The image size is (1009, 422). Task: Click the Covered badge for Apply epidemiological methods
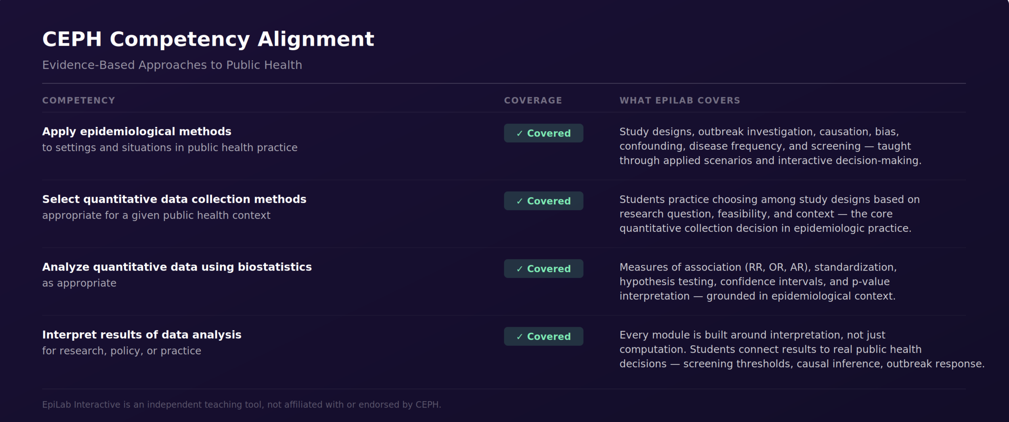tap(543, 133)
